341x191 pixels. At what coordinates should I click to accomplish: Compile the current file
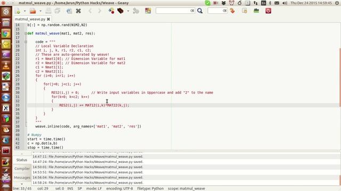(x=111, y=11)
